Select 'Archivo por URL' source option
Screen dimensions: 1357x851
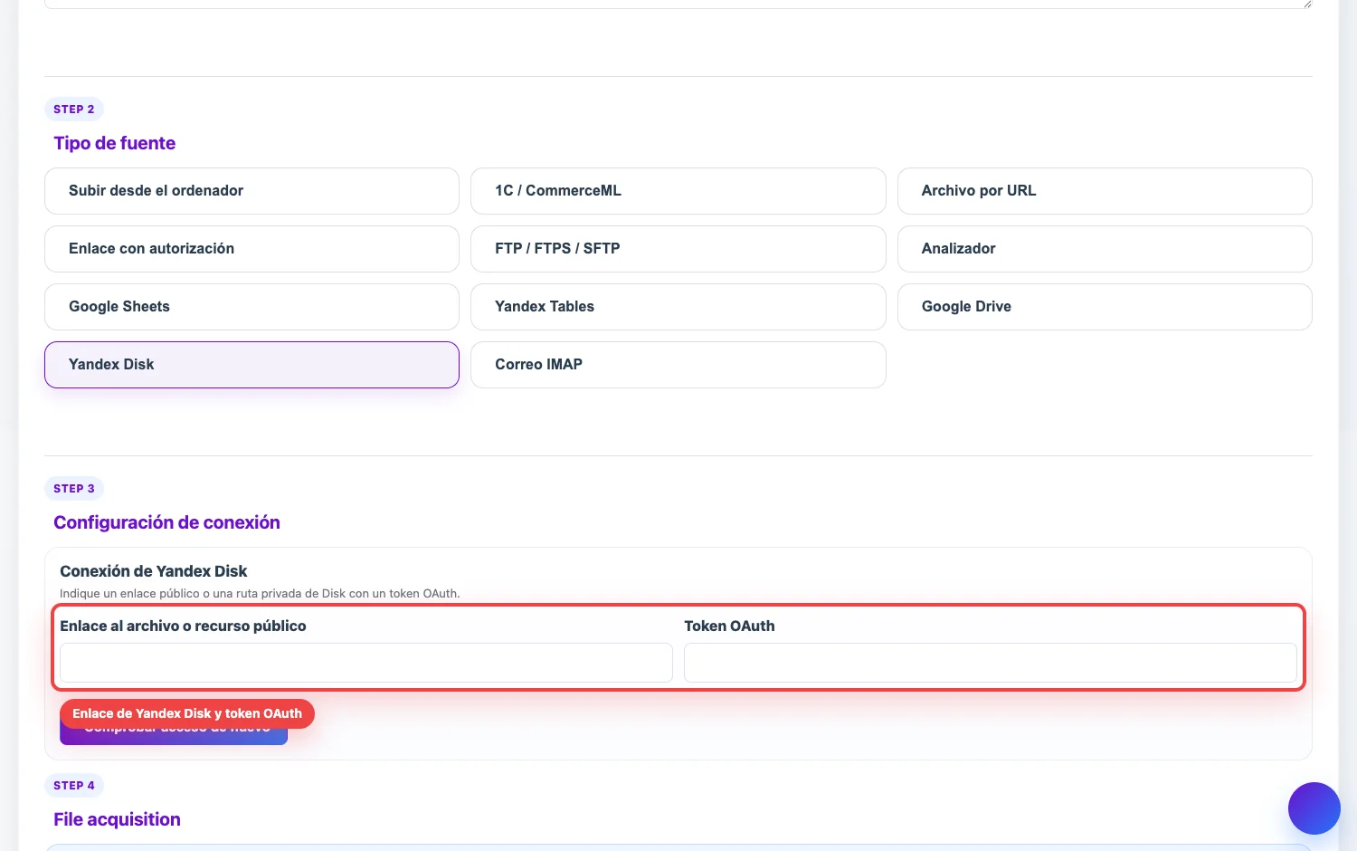(x=1105, y=191)
